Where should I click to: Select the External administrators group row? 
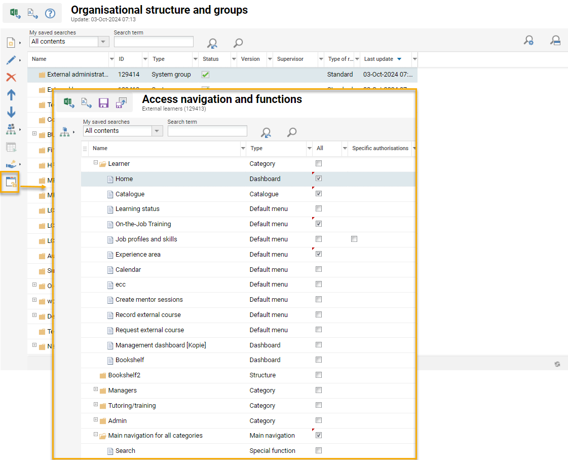tap(78, 75)
